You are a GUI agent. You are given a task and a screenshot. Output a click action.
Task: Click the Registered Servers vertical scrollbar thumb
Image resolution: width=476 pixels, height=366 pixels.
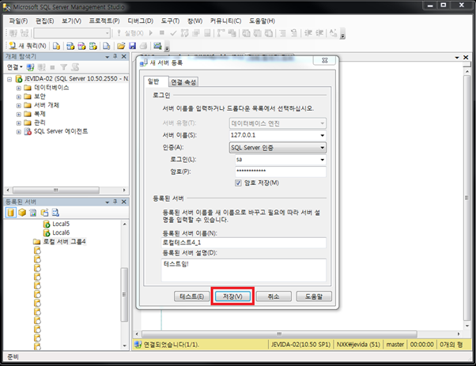pyautogui.click(x=124, y=295)
